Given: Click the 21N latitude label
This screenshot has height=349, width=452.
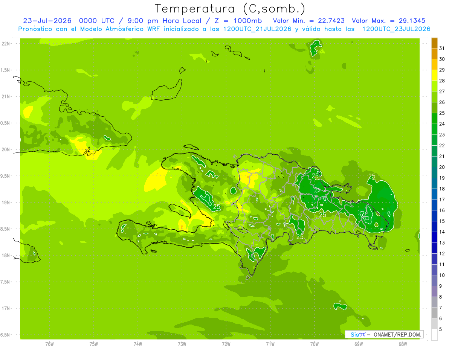Looking at the screenshot, I should point(6,96).
